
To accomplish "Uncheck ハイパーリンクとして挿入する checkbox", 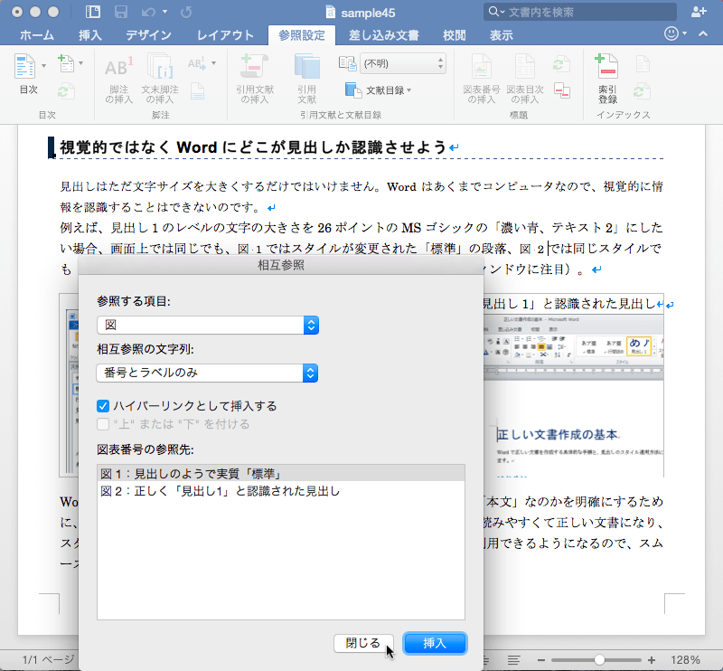I will (x=103, y=406).
